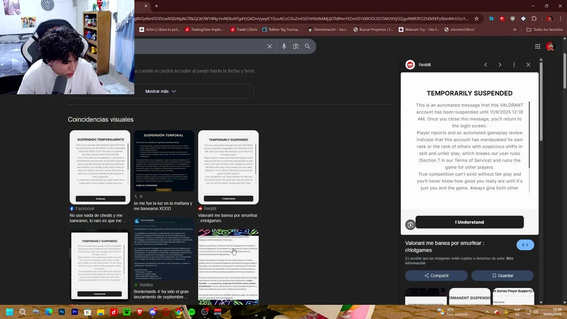The height and width of the screenshot is (319, 567).
Task: Open Demostración bookmark
Action: click(328, 30)
